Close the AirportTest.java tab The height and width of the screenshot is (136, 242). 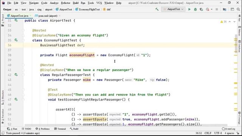[x=31, y=16]
